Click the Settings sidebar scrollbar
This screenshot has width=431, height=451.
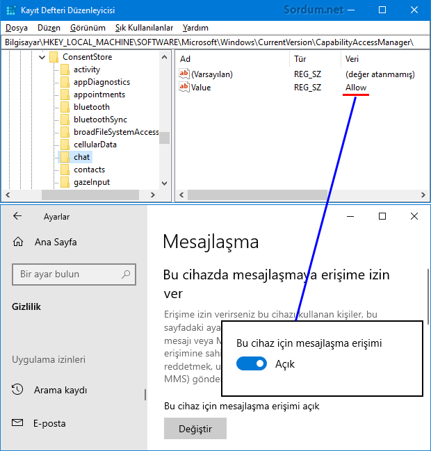point(145,395)
